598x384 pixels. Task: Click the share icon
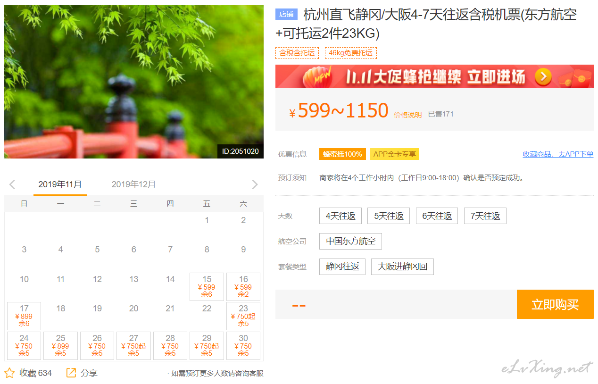(71, 373)
